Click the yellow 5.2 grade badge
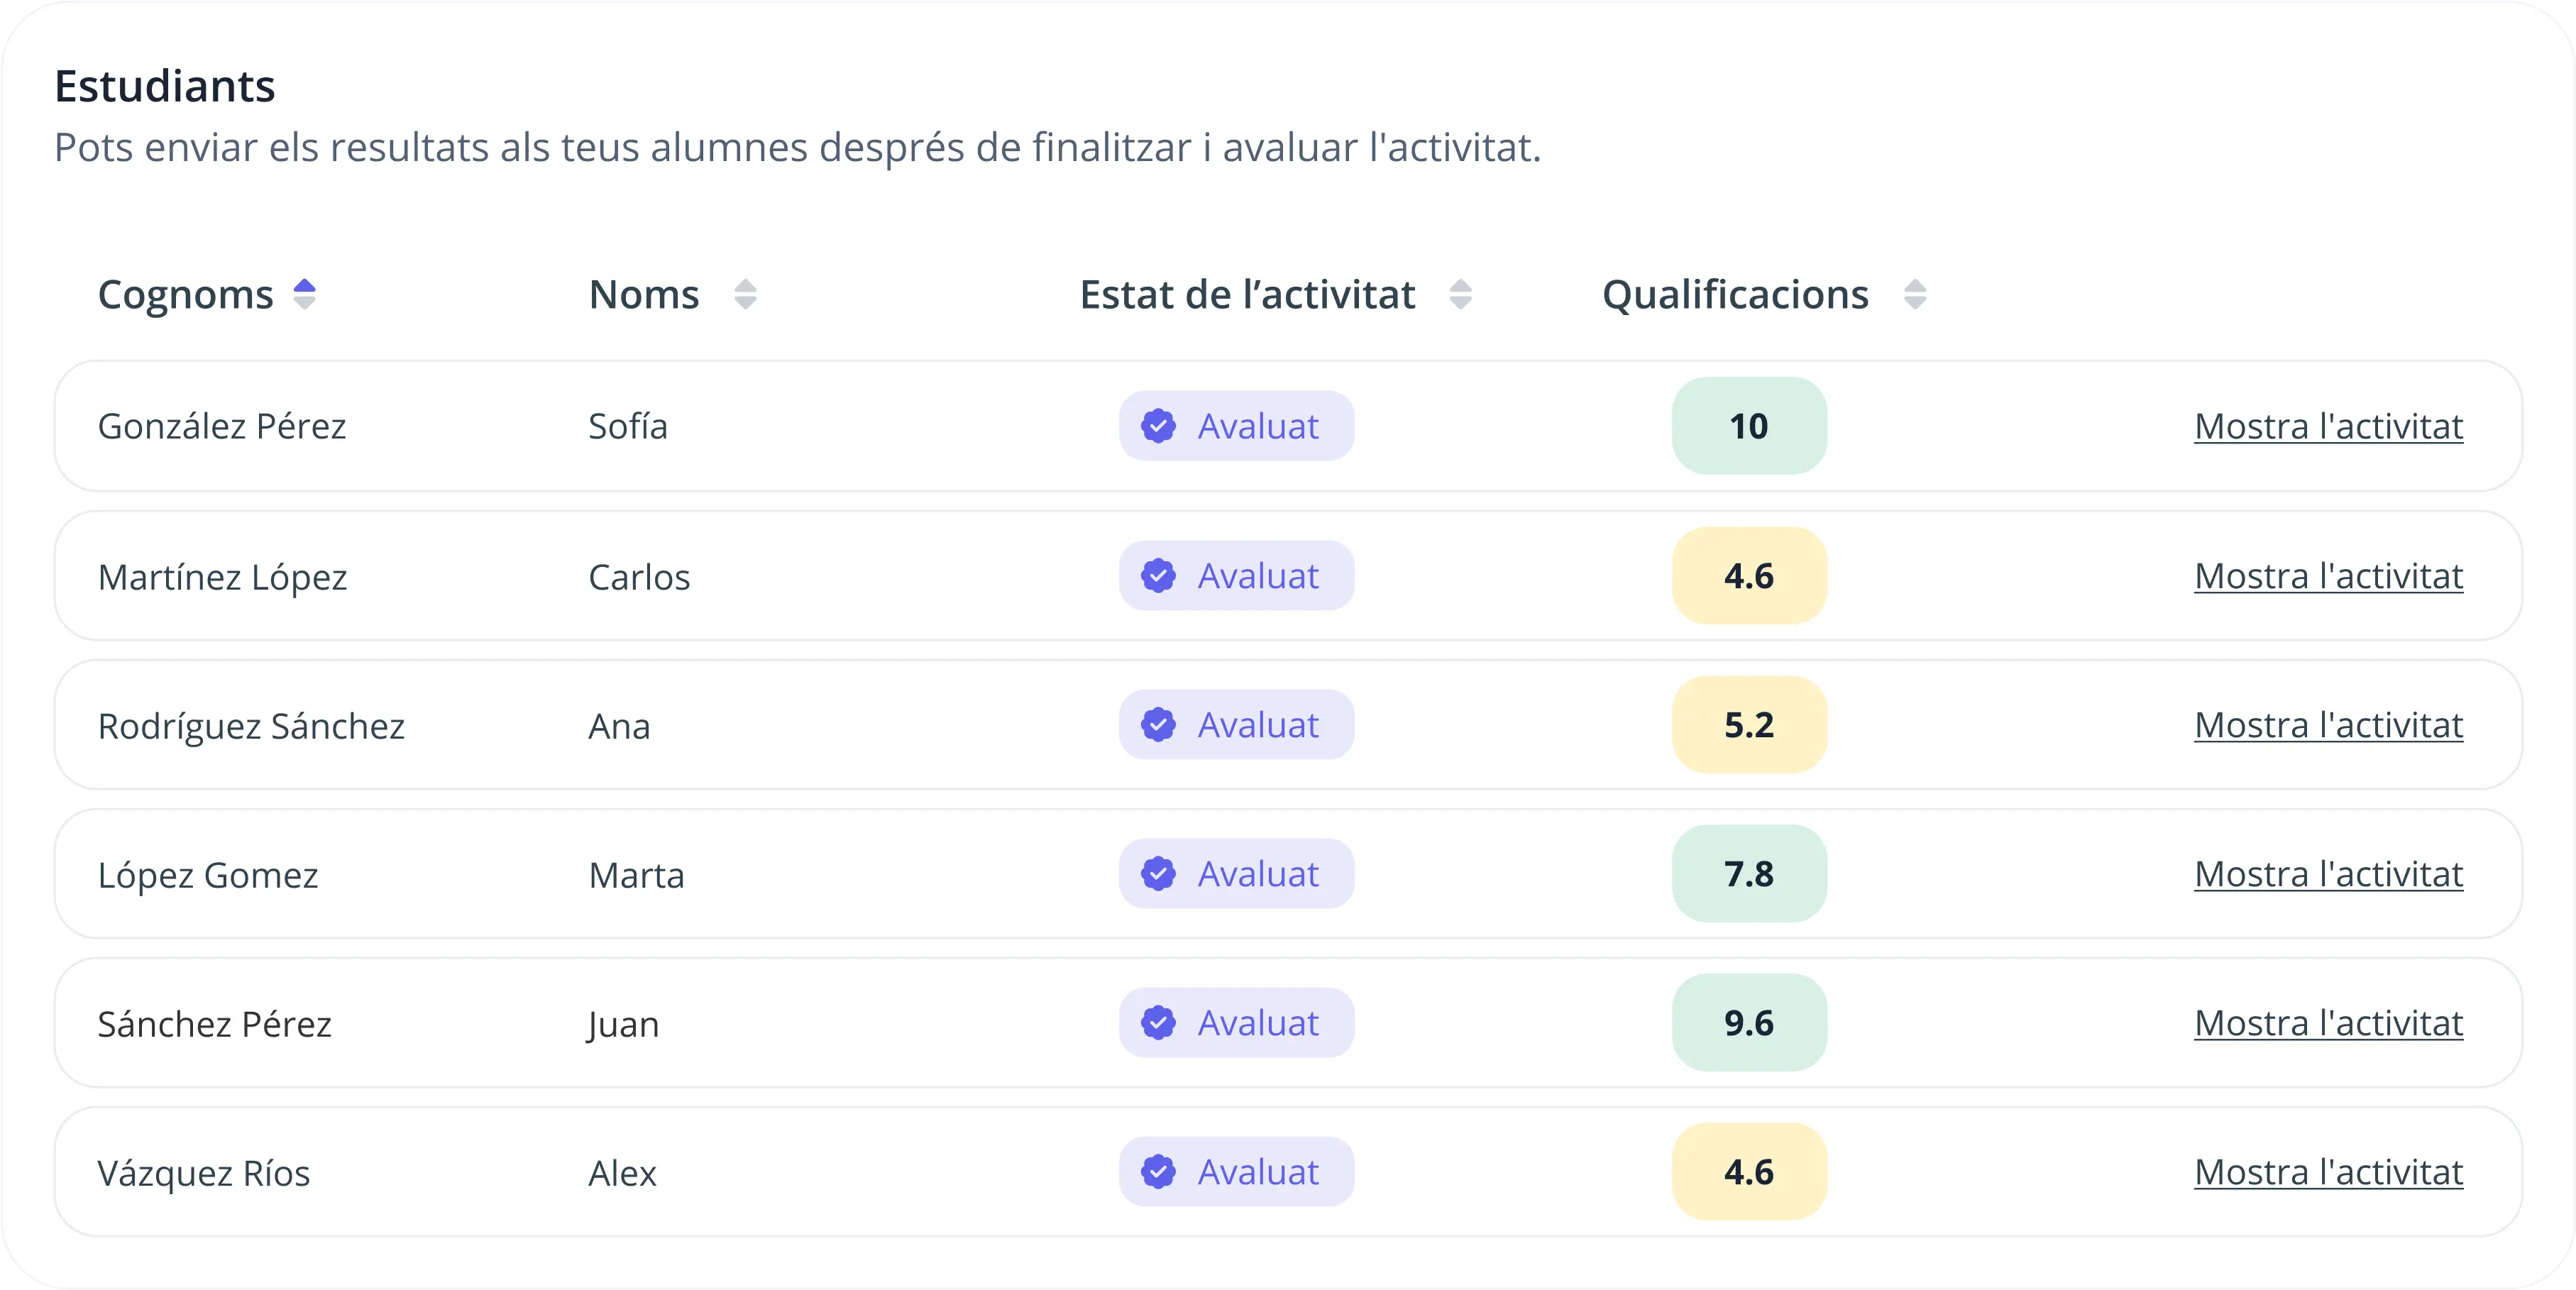The image size is (2576, 1290). coord(1749,725)
